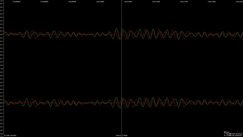Click the 2:56.409000 time ruler label
The width and height of the screenshot is (243, 137).
[44, 1]
